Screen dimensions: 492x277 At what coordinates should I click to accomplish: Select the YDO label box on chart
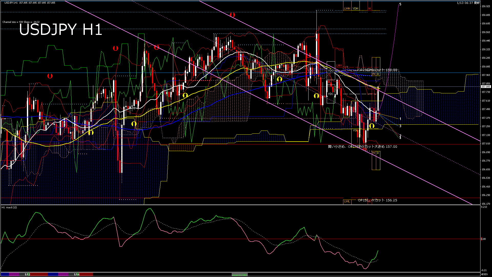pos(331,70)
